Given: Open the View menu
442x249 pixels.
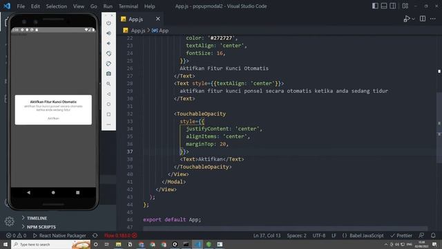Looking at the screenshot, I should coord(78,6).
